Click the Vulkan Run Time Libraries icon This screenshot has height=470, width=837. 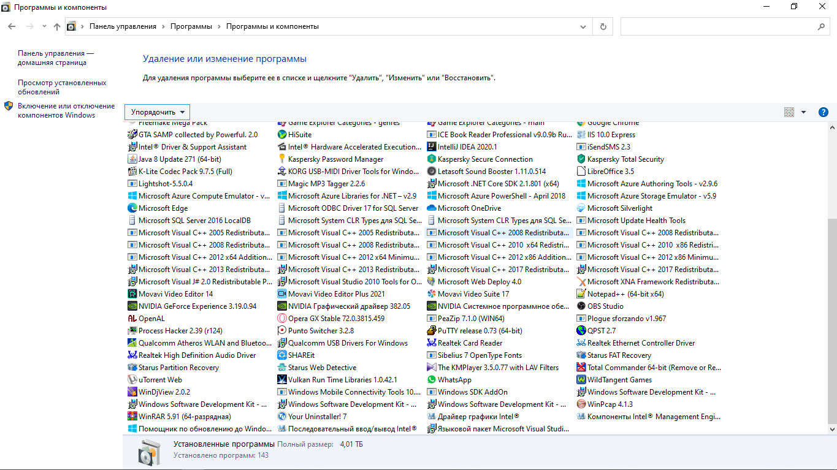point(282,380)
